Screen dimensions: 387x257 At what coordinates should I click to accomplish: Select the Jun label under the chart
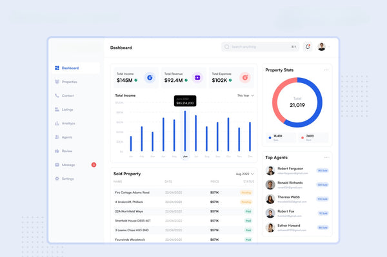[185, 157]
